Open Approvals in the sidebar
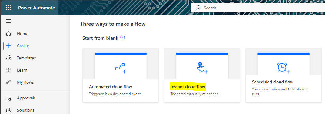This screenshot has height=114, width=325. tap(26, 98)
